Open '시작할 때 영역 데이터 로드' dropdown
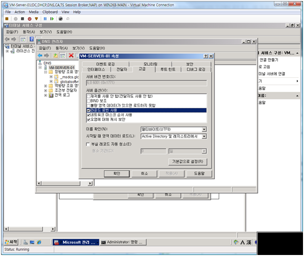 point(204,137)
